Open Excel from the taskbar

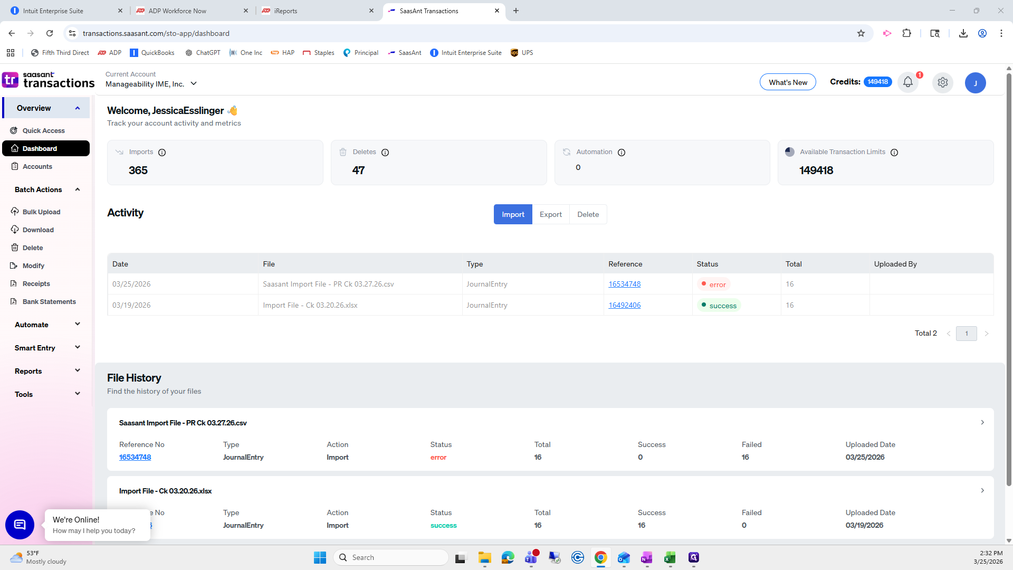670,557
